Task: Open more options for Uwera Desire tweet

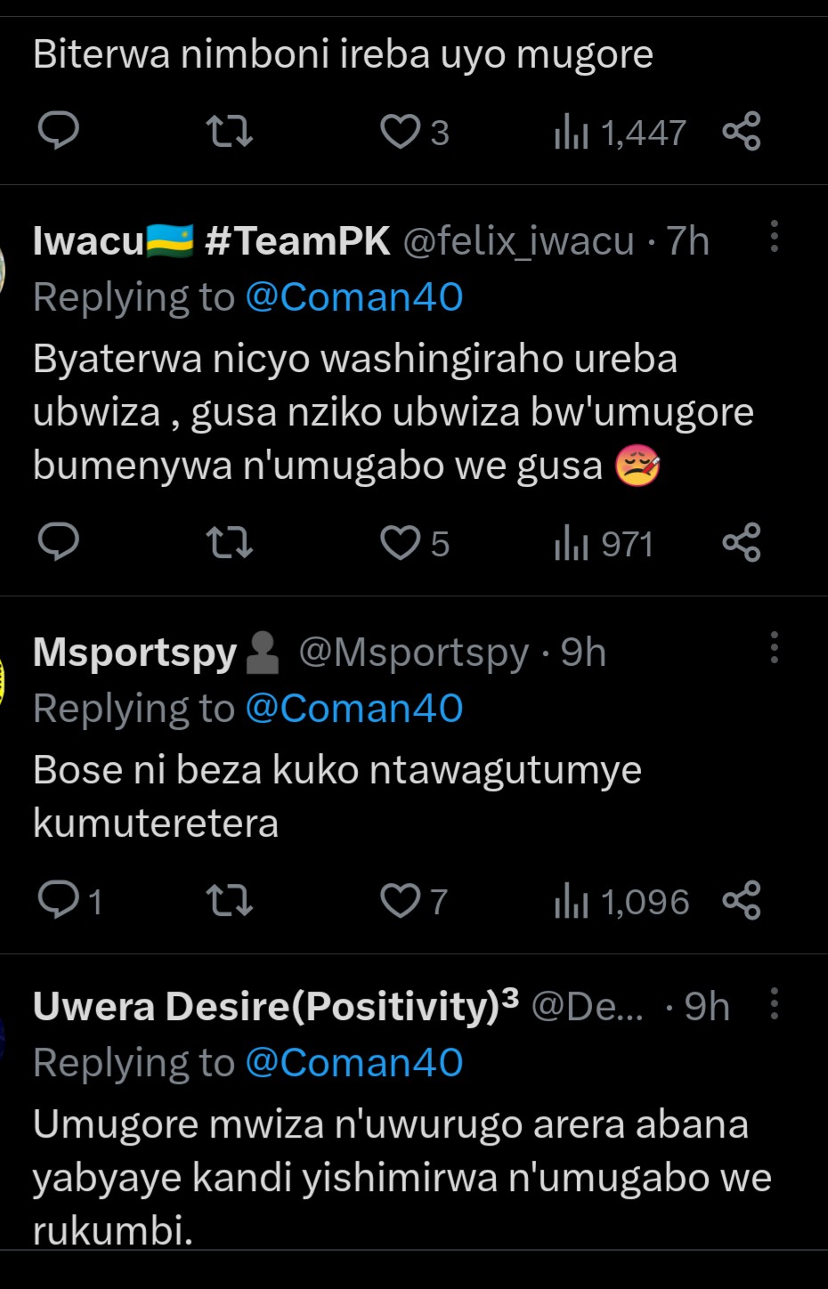Action: [x=775, y=1003]
